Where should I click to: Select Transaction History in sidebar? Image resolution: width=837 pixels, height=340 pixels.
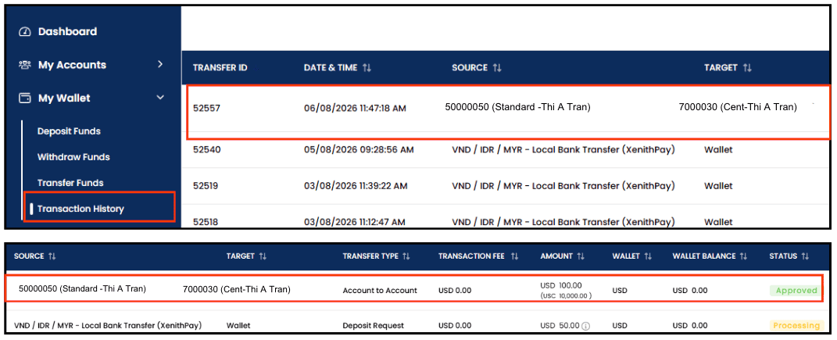tap(80, 209)
